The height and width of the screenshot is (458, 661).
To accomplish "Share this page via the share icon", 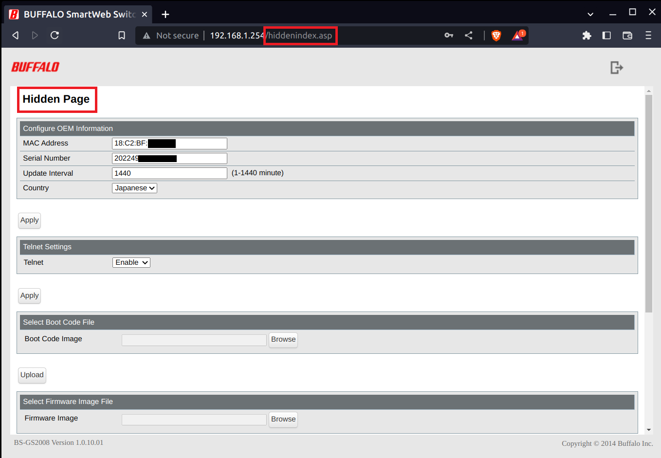I will [469, 36].
